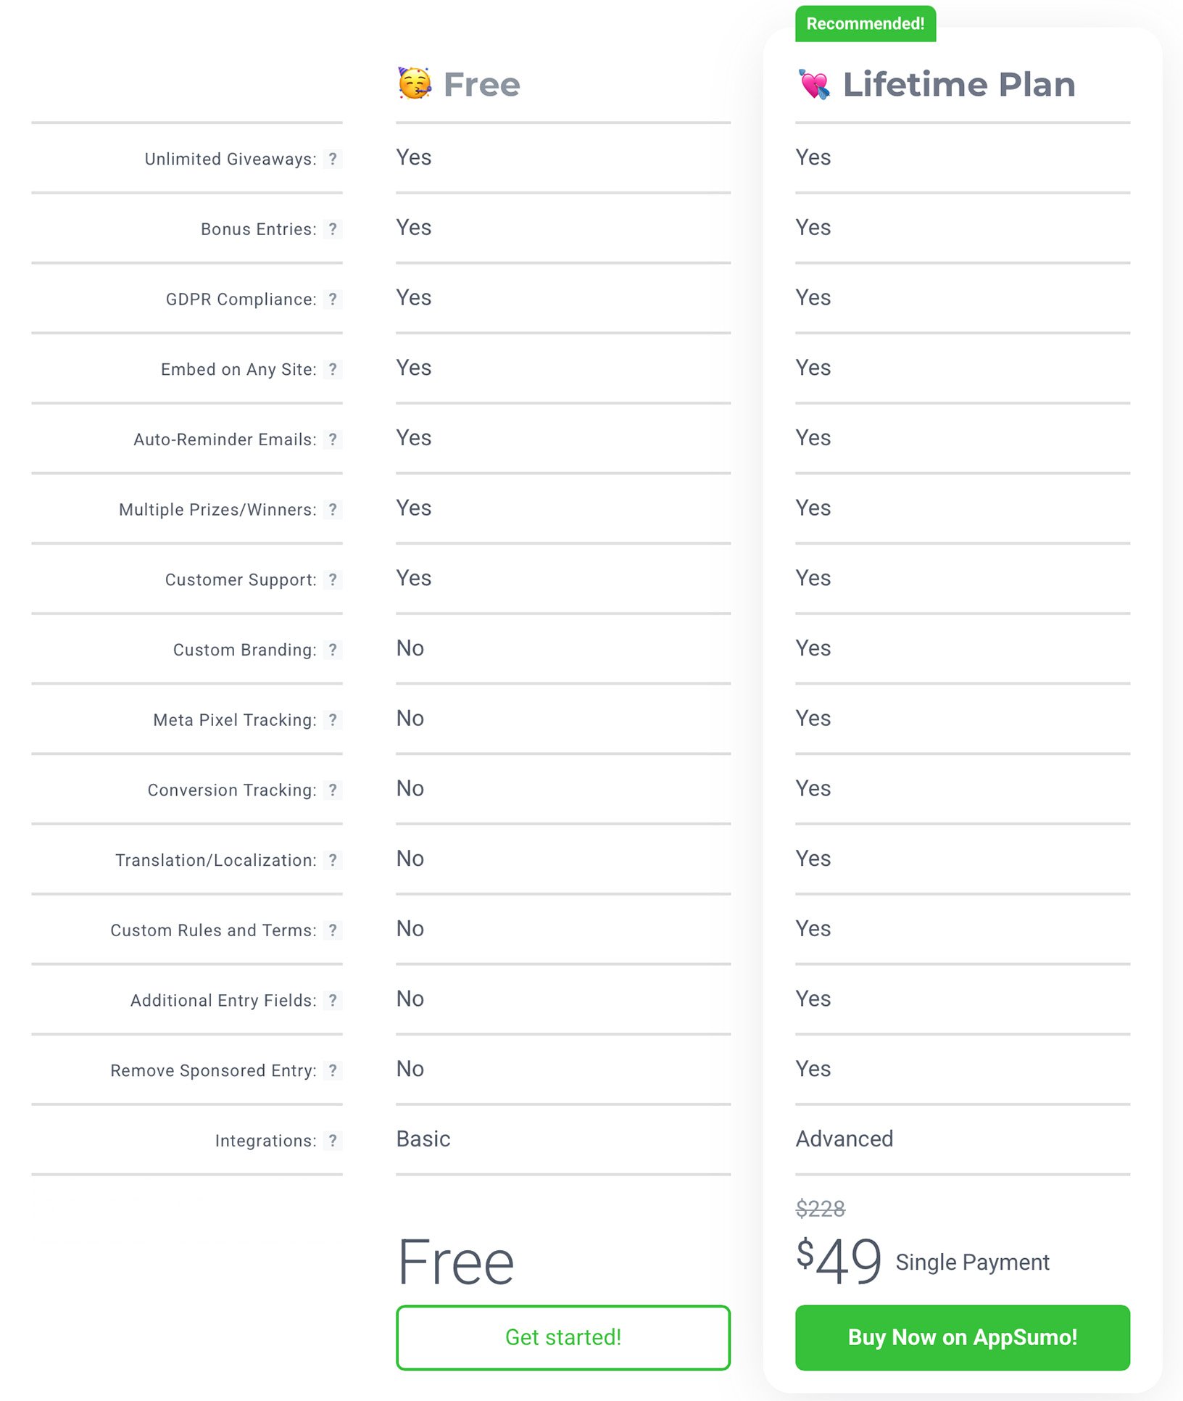The width and height of the screenshot is (1183, 1401).
Task: Click the Custom Branding question mark
Action: (x=333, y=650)
